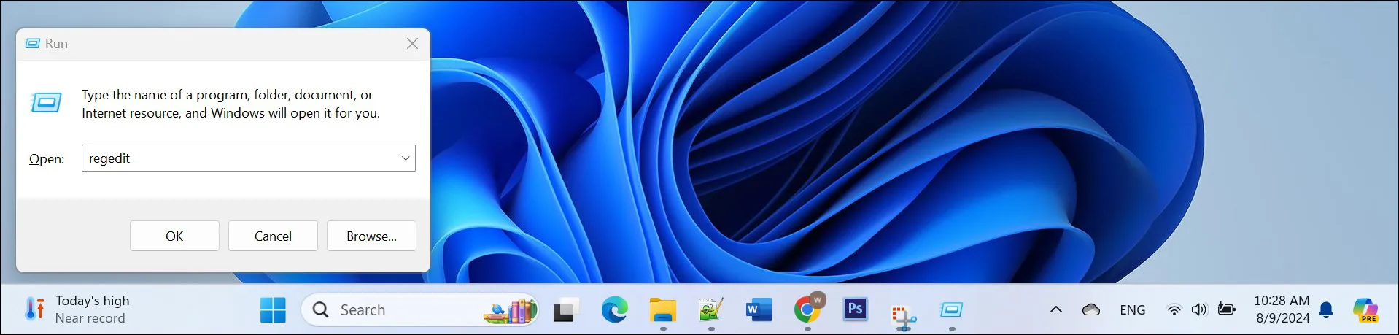Switch to Microsoft Word on the taskbar
The image size is (1399, 335).
click(x=759, y=310)
